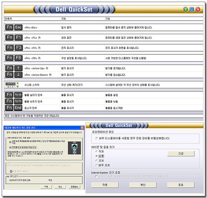Click the Fn key icon beside Pg Dn
The width and height of the screenshot is (207, 198).
point(9,101)
